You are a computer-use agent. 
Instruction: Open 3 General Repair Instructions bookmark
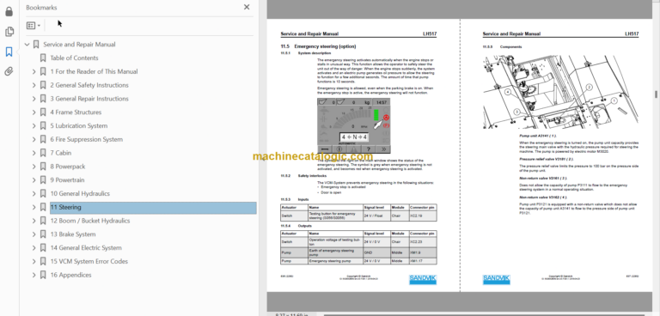[x=89, y=99]
